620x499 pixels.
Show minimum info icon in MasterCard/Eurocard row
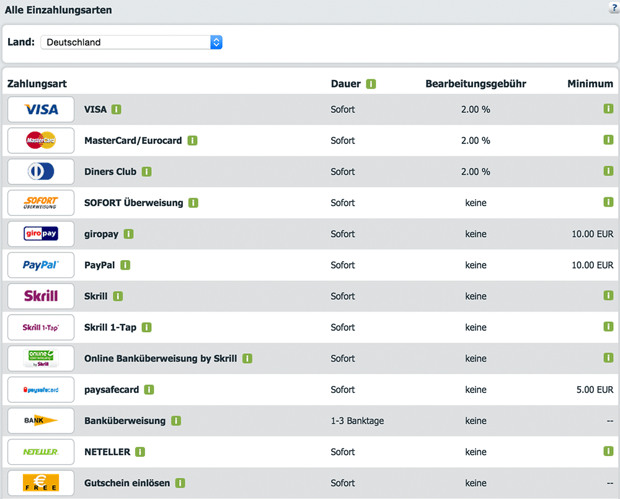point(608,140)
